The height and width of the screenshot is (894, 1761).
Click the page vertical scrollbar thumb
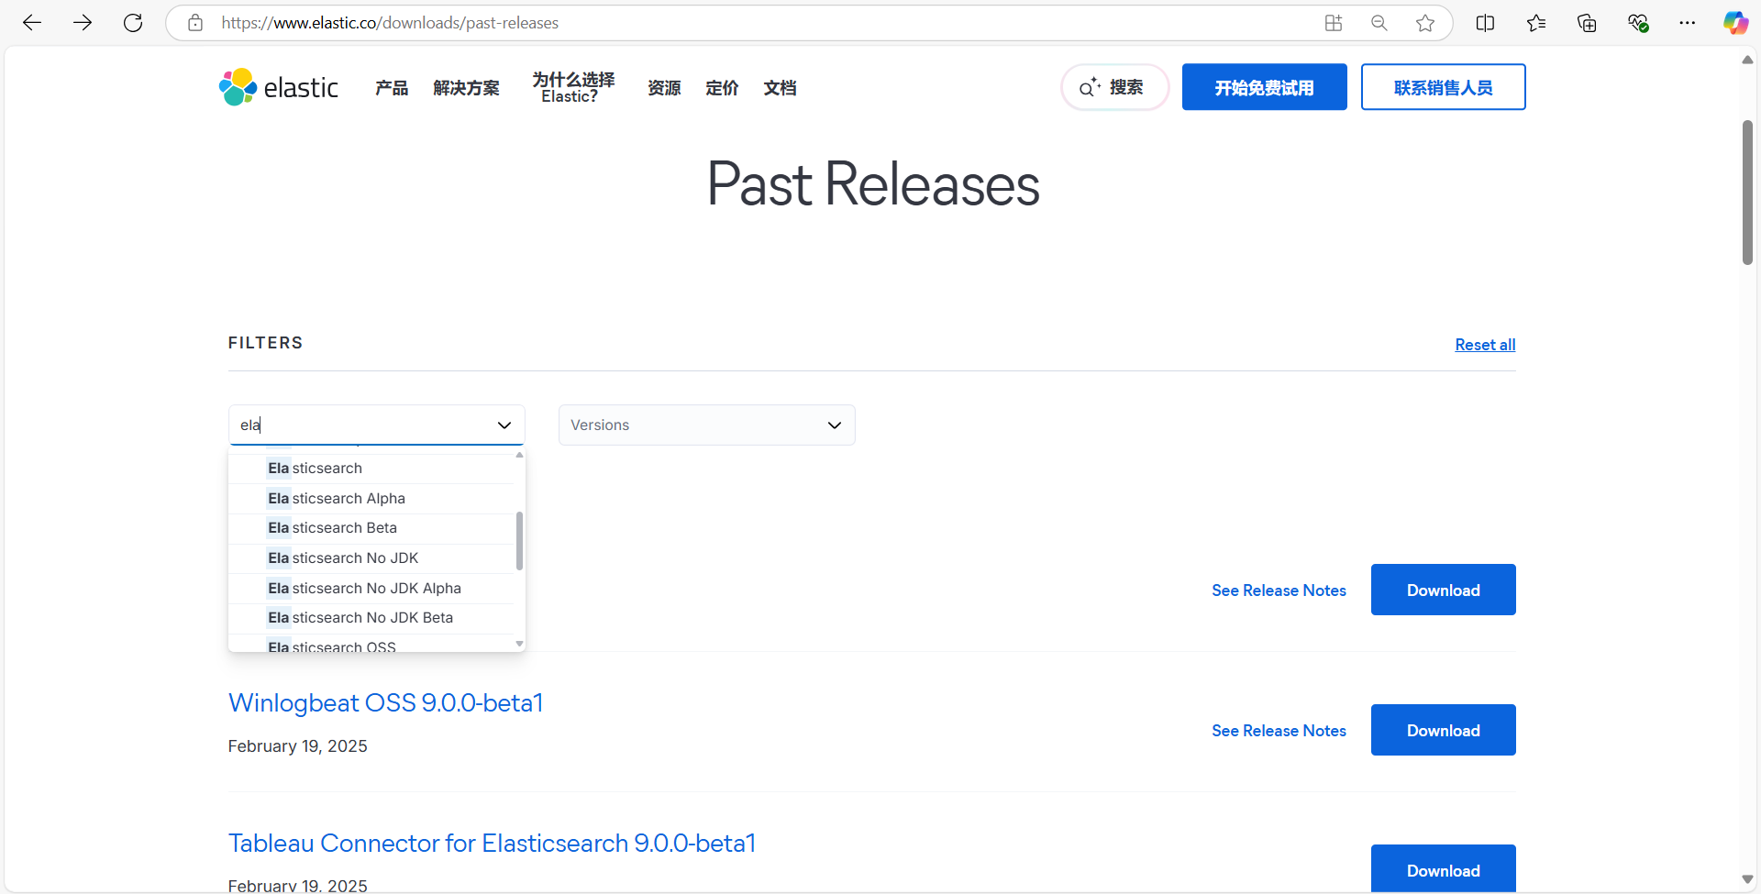[x=1747, y=193]
